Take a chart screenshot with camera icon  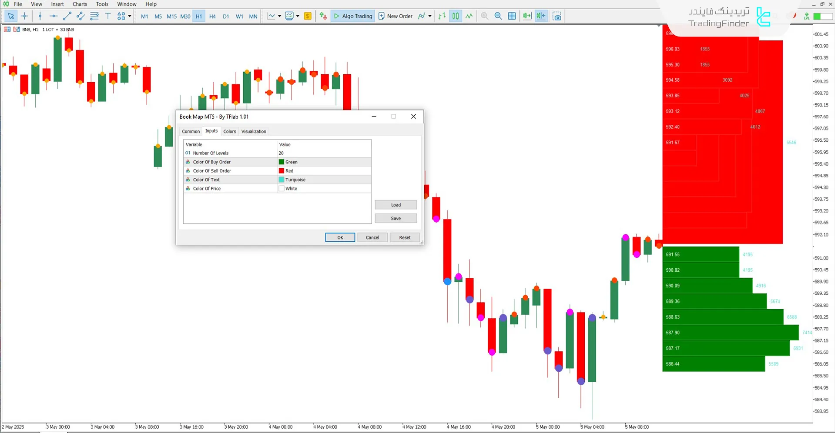[x=557, y=16]
